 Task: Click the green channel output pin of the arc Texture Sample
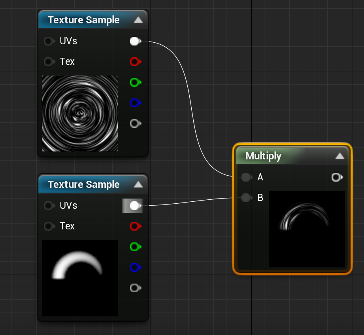[136, 247]
